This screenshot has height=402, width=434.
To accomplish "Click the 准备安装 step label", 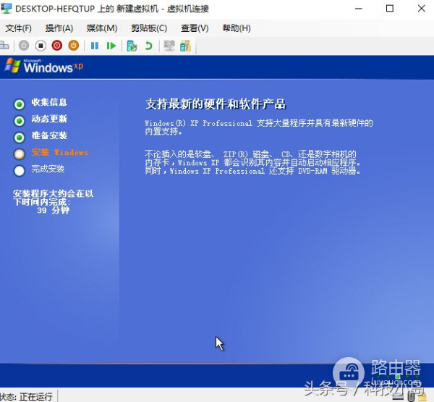I will coord(49,135).
